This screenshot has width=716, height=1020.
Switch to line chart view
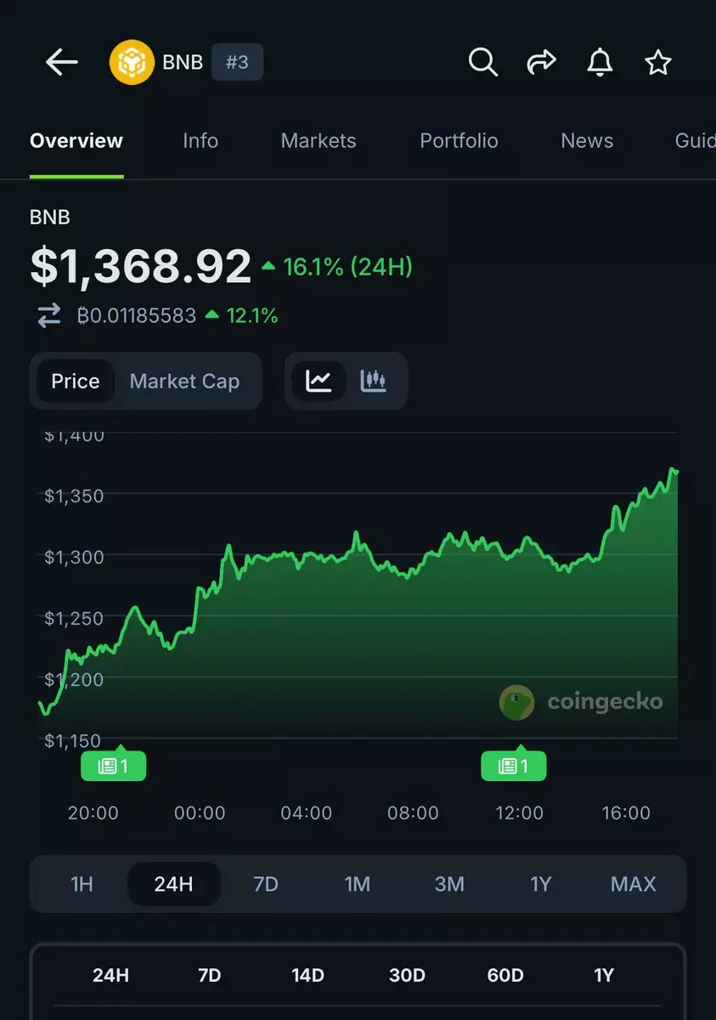coord(319,381)
